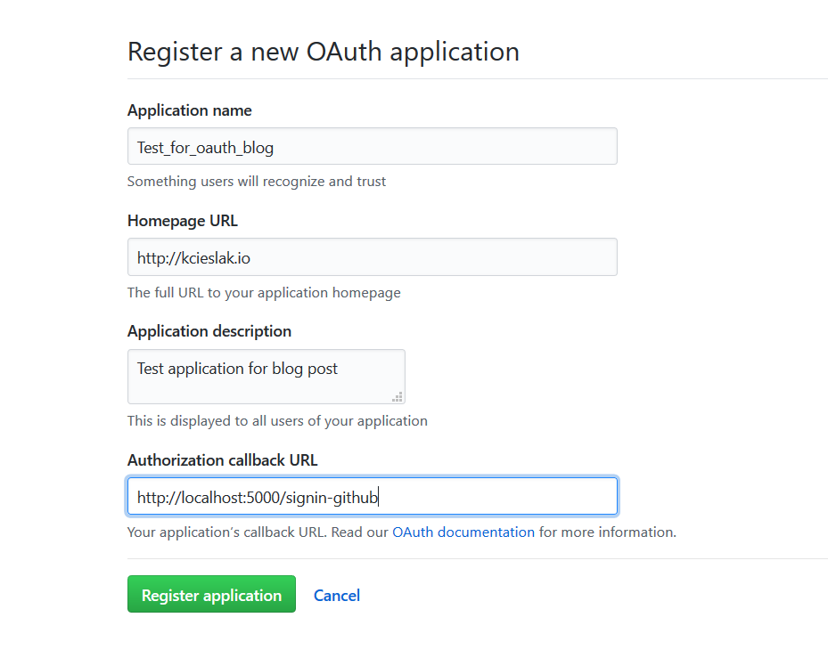Click the "Something users will recognize and trust" hint
The width and height of the screenshot is (828, 650).
click(x=257, y=182)
